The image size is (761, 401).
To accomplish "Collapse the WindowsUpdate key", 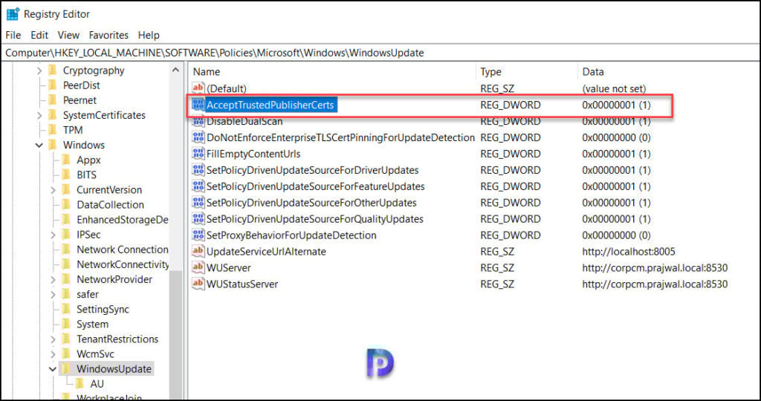I will click(54, 369).
